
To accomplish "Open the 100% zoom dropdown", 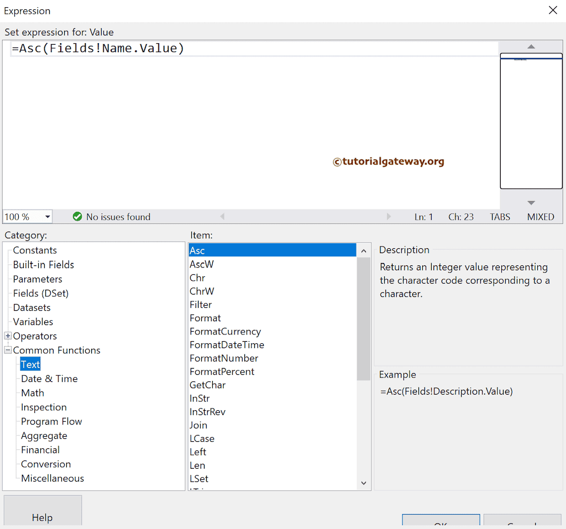I will point(47,217).
